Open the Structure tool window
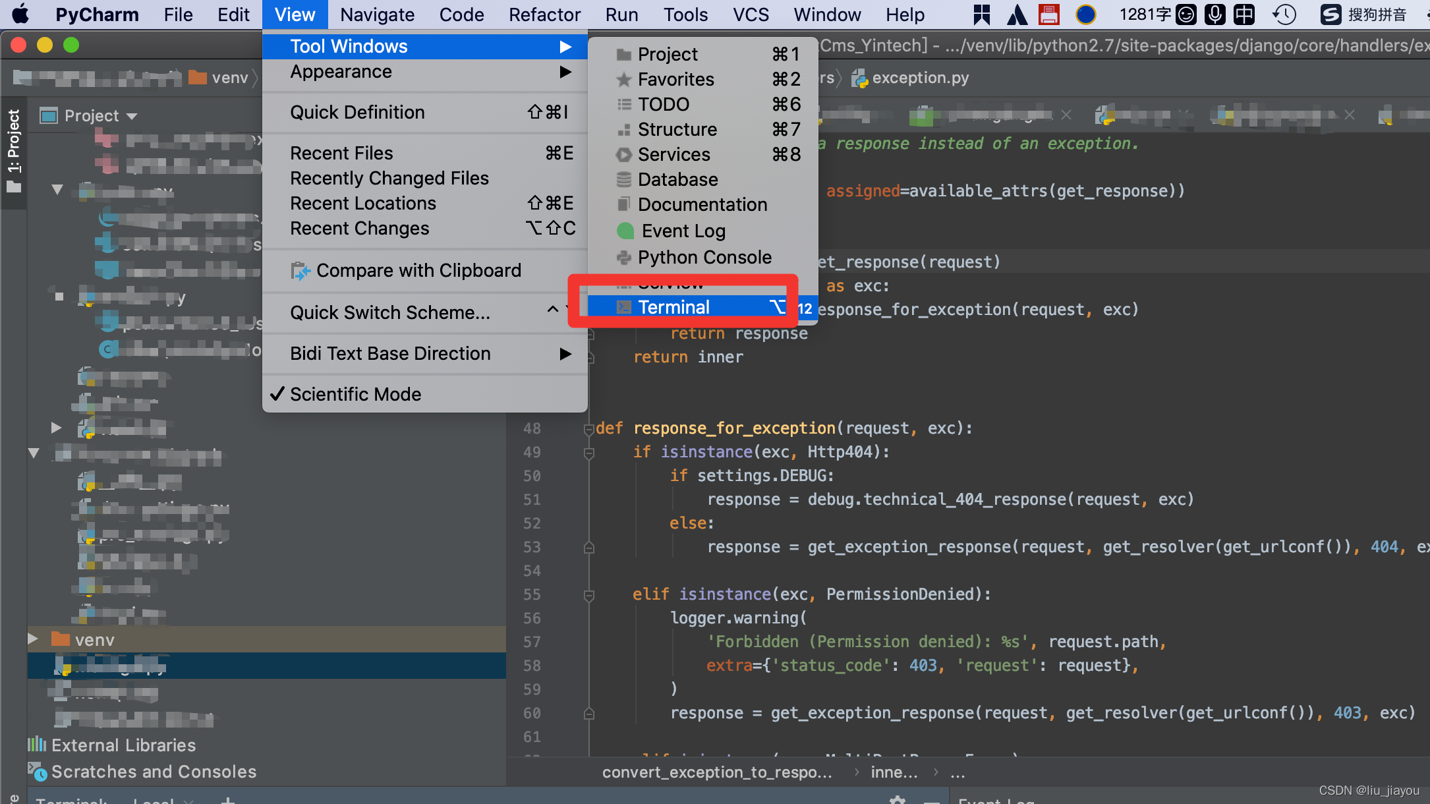 point(679,129)
